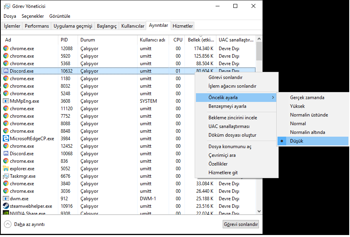Click the bottom Görevi sonlandır button
This screenshot has width=350, height=237.
(x=240, y=224)
